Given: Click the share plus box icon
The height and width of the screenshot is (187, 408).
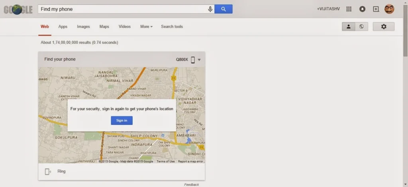Looking at the screenshot, I should pos(376,9).
